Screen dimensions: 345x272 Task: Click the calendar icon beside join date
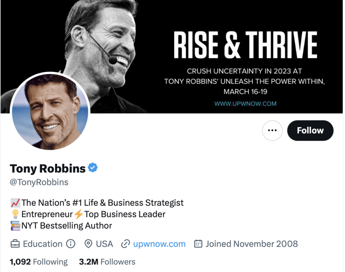(x=199, y=244)
